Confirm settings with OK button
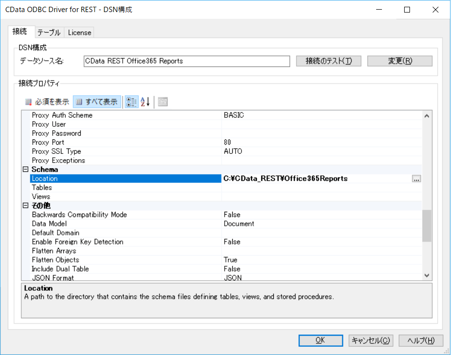The image size is (451, 355). (321, 341)
